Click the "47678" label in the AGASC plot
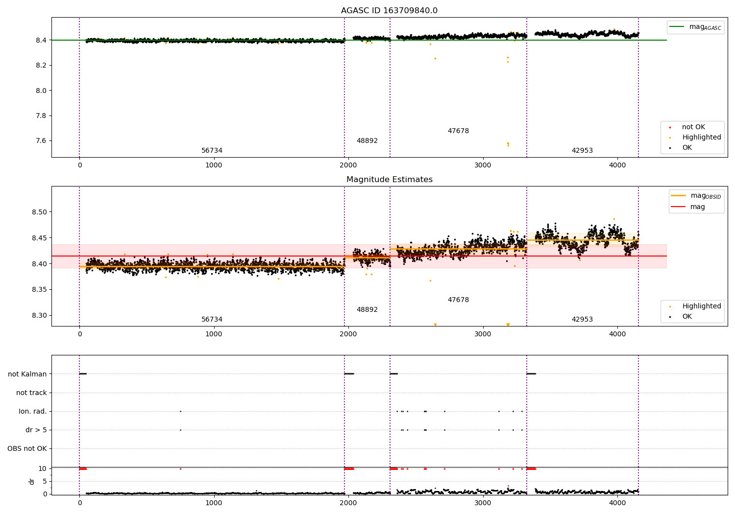 pos(458,131)
